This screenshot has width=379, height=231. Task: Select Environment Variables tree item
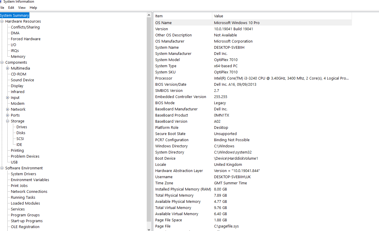(30, 180)
